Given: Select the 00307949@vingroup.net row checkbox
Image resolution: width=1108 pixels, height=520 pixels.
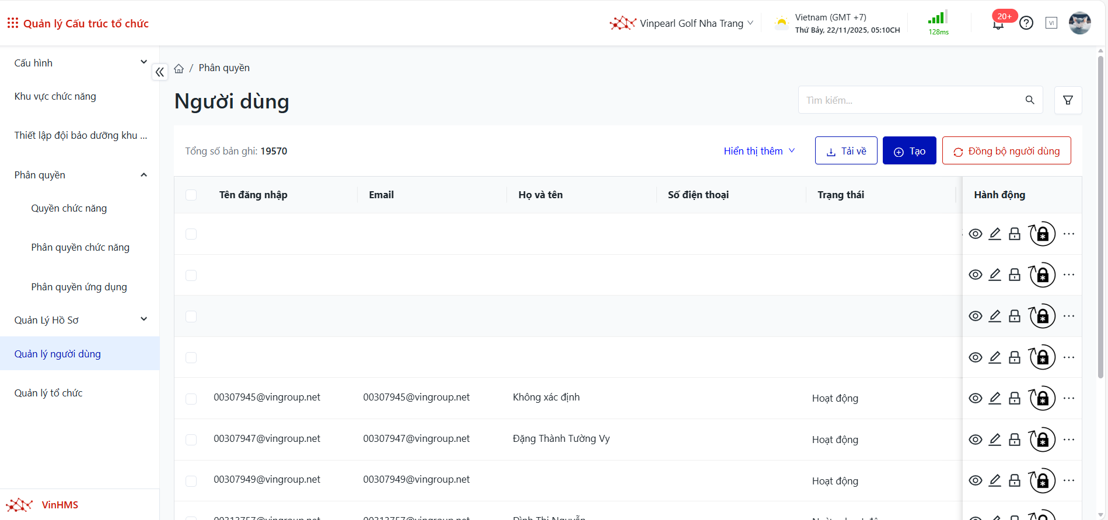Looking at the screenshot, I should (191, 481).
